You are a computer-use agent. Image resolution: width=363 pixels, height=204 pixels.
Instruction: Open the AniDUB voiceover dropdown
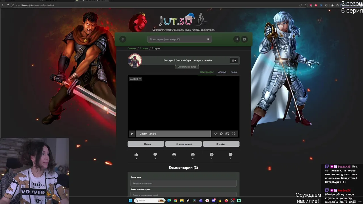pyautogui.click(x=135, y=79)
